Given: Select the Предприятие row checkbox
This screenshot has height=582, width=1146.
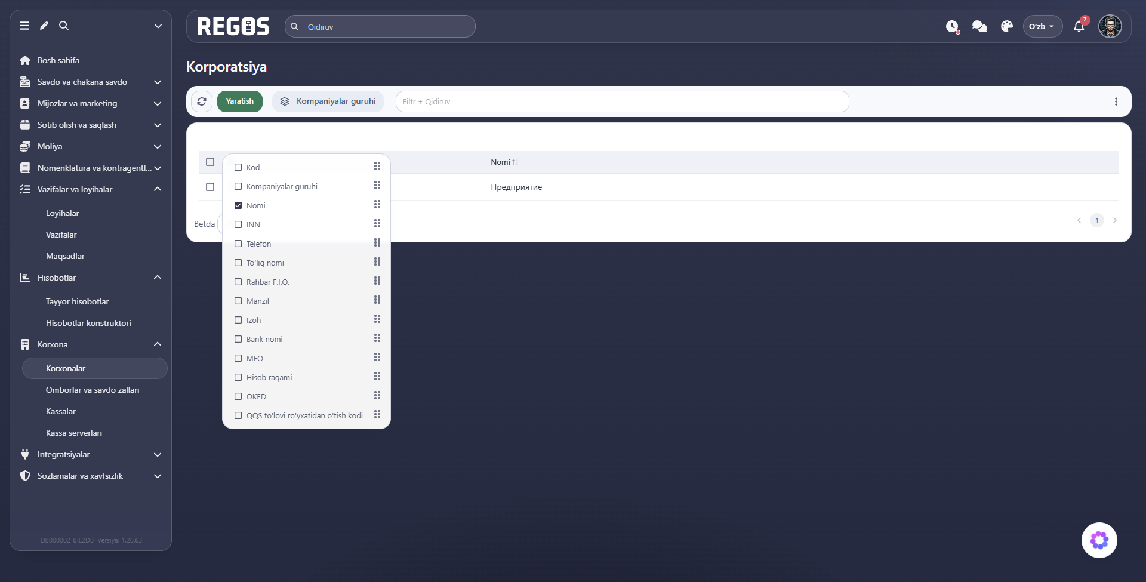Looking at the screenshot, I should (210, 187).
